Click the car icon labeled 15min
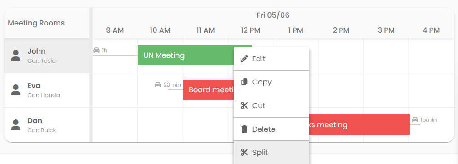The height and width of the screenshot is (164, 458). point(415,119)
